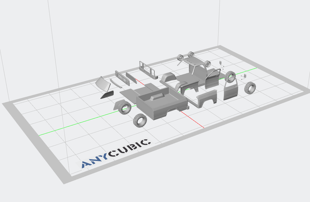Select the front grille model
The height and width of the screenshot is (202, 310).
[x=122, y=78]
